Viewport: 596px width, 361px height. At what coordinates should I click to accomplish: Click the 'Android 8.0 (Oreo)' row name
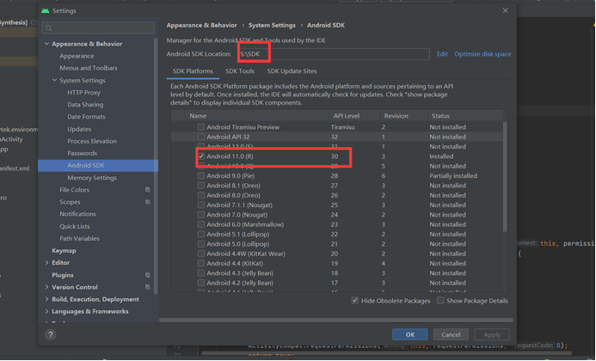click(233, 195)
